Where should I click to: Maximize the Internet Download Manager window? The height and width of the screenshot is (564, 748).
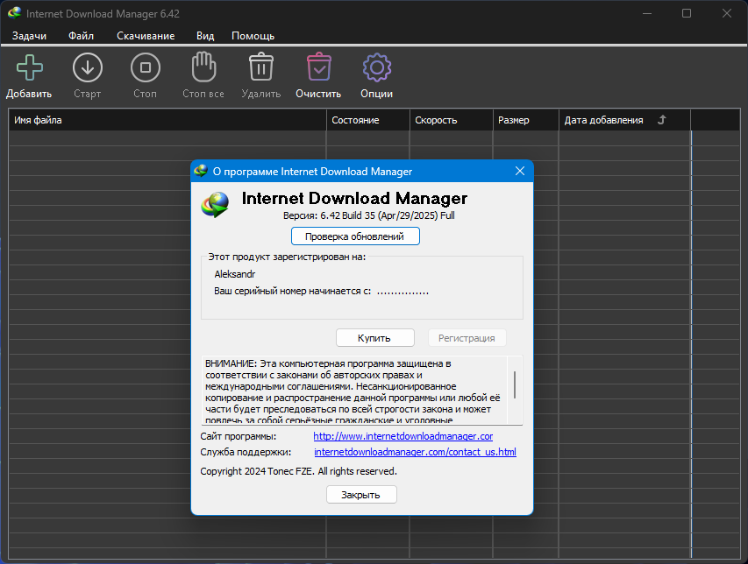(687, 13)
